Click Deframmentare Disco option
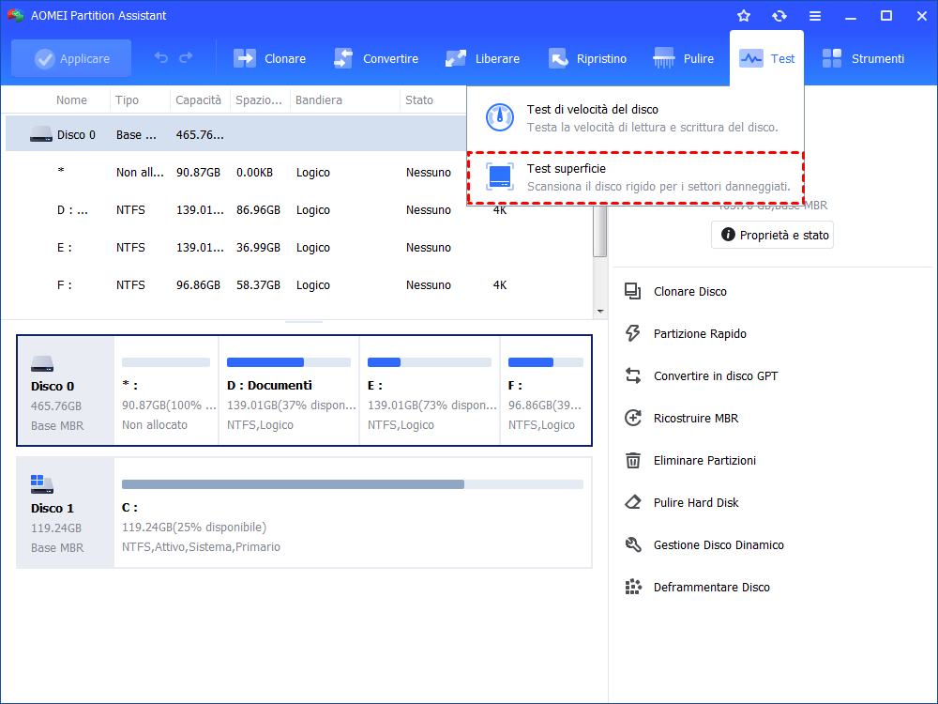Image resolution: width=938 pixels, height=704 pixels. [x=711, y=588]
